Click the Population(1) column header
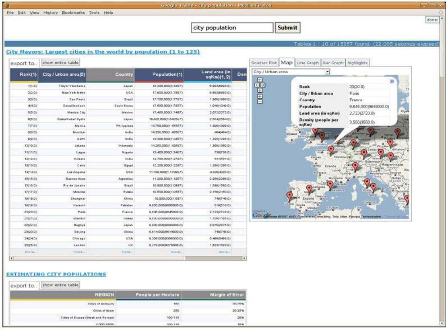Image resolution: width=446 pixels, height=334 pixels. click(x=159, y=75)
